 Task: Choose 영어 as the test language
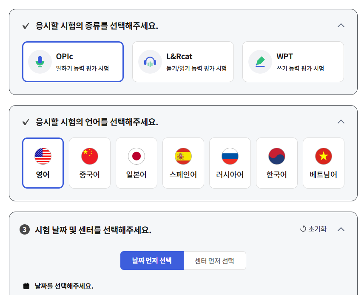pos(43,163)
